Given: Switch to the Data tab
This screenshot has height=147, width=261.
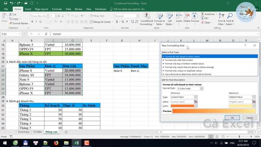Looking at the screenshot, I should click(68, 9).
